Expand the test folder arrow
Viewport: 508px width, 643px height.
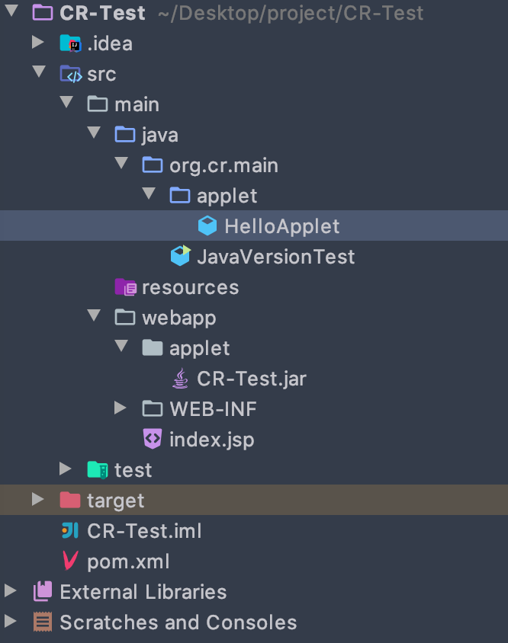point(66,469)
